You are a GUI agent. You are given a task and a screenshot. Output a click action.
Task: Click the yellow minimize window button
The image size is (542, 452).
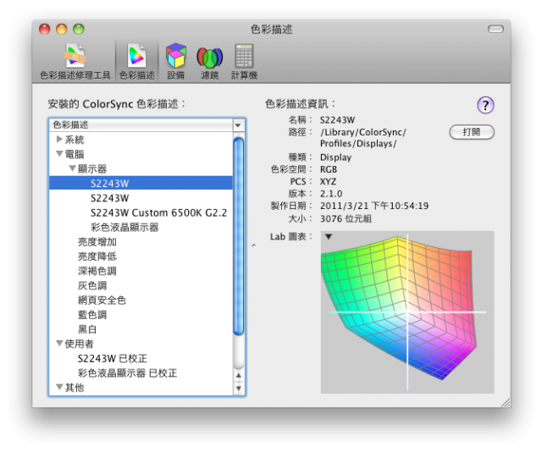tap(62, 29)
